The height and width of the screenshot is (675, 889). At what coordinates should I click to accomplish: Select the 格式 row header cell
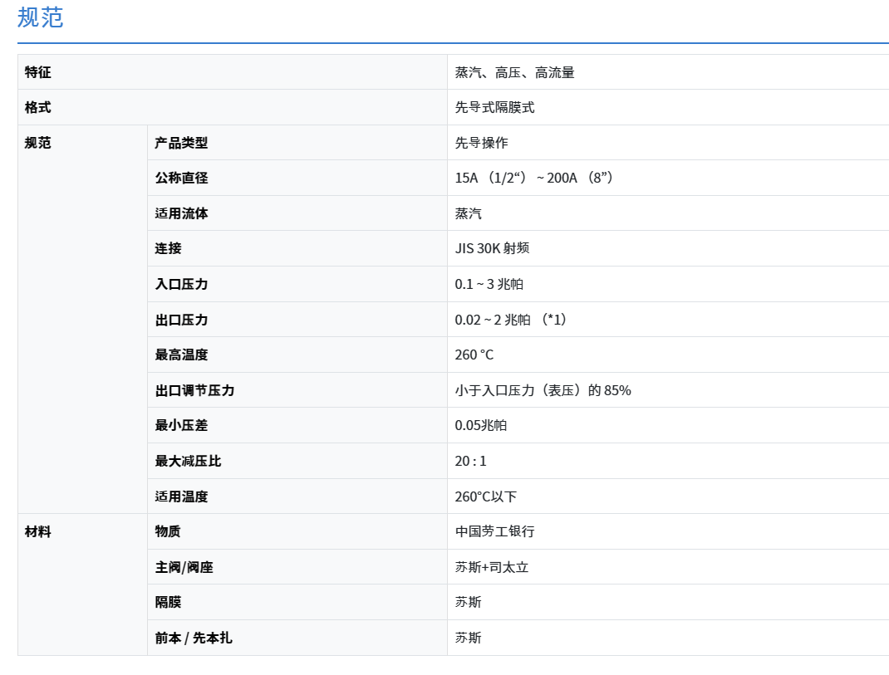[38, 107]
